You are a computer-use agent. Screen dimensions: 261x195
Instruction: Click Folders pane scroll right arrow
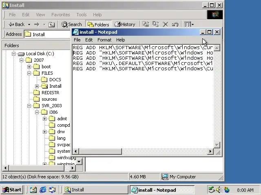pos(73,168)
